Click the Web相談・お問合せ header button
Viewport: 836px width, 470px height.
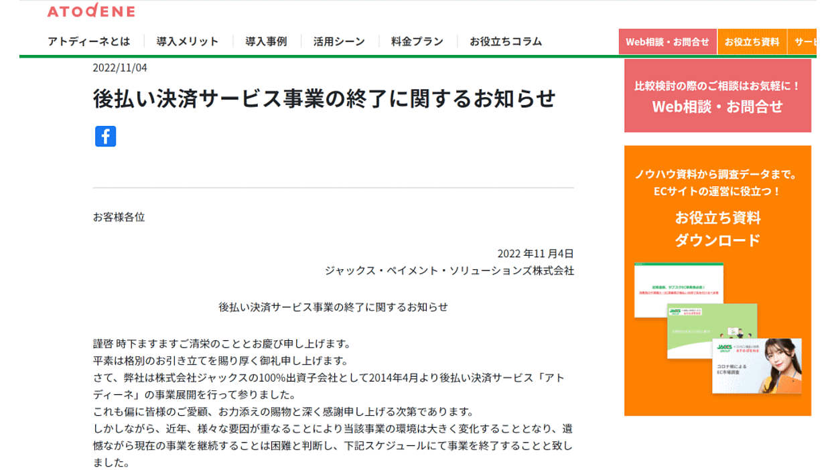pos(667,42)
